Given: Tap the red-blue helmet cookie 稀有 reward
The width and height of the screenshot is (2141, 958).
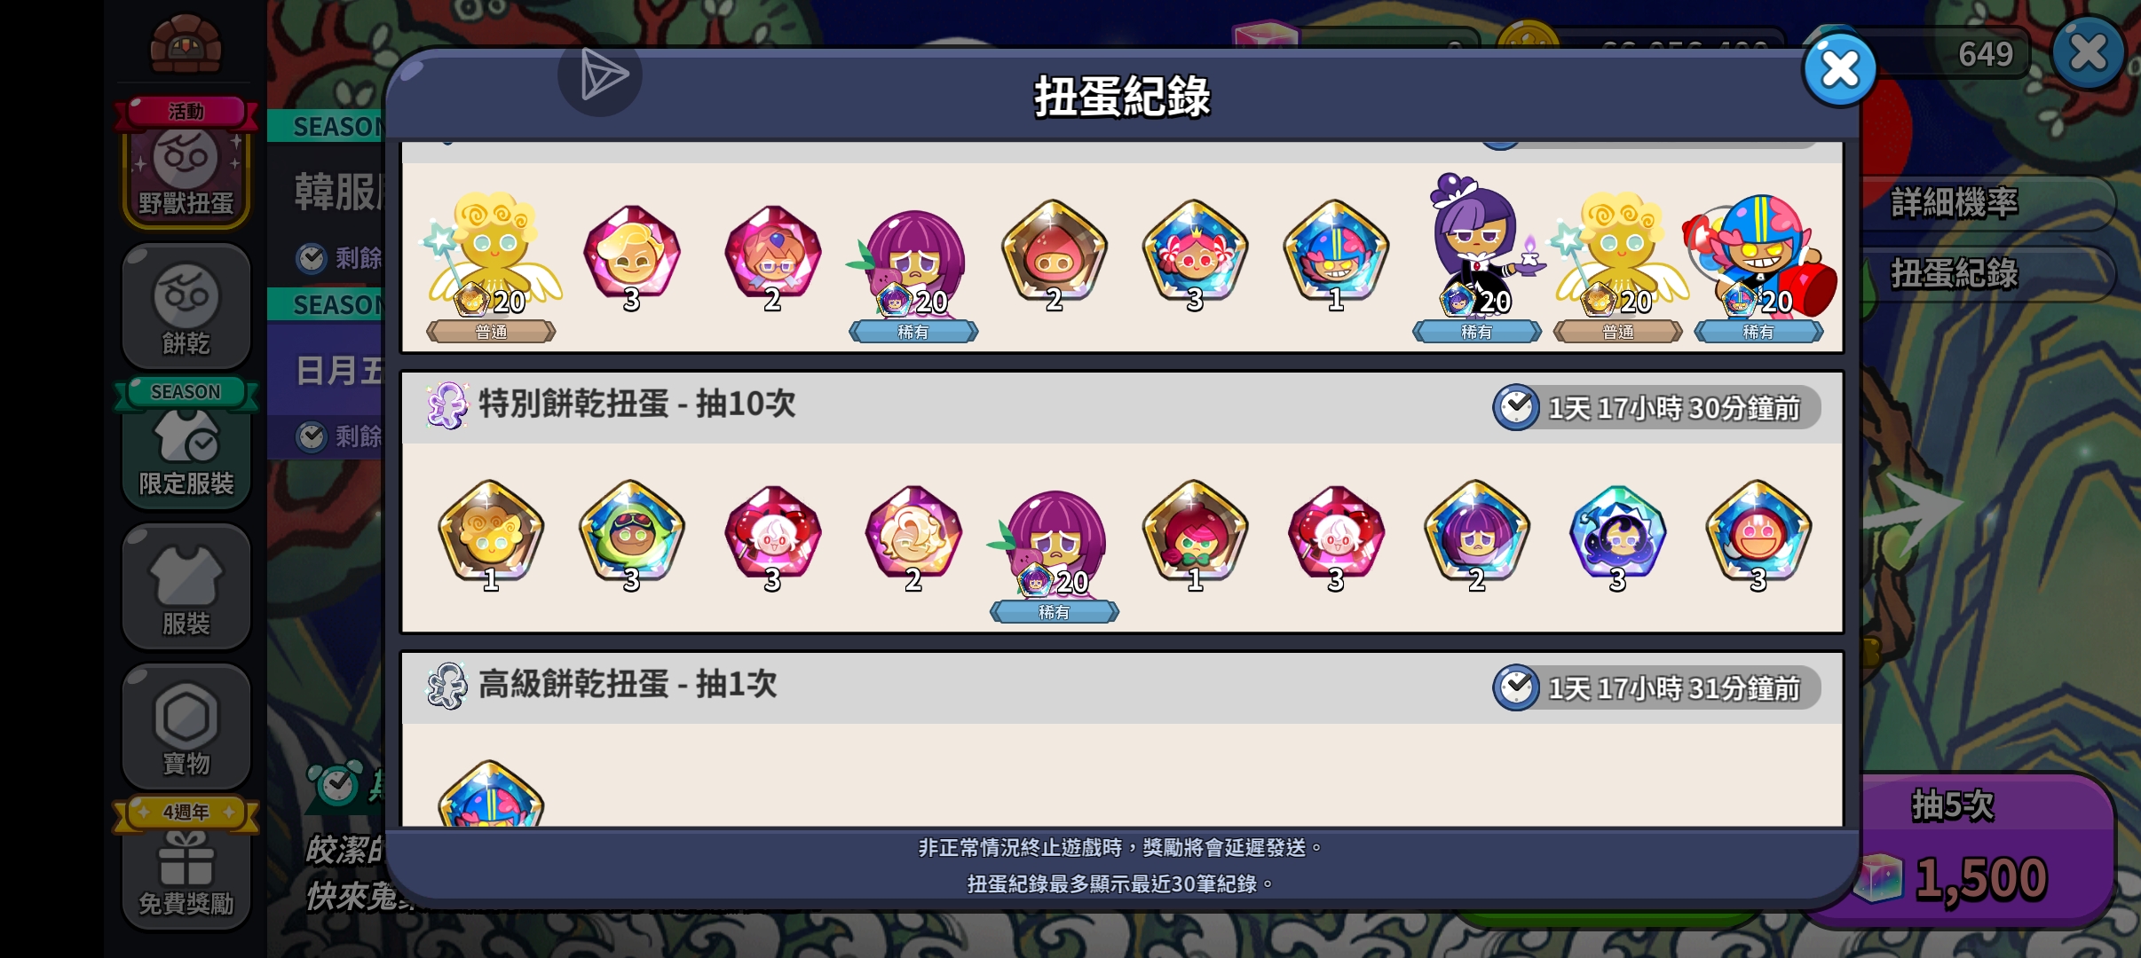Looking at the screenshot, I should click(1758, 266).
